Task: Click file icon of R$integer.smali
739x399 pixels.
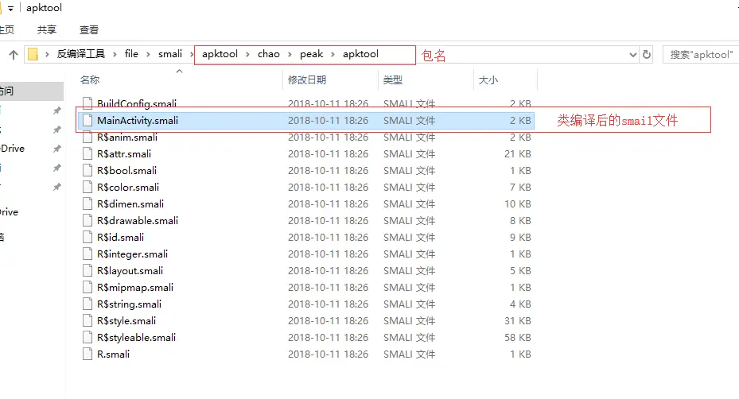Action: click(88, 254)
